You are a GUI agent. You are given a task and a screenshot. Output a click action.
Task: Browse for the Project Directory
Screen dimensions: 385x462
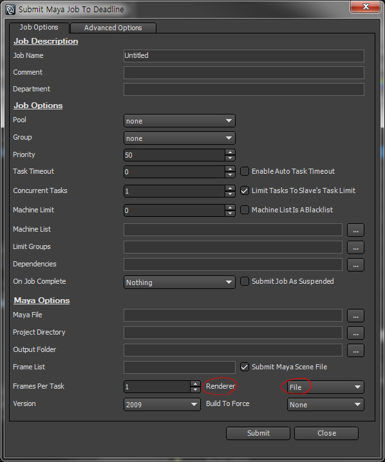[x=355, y=333]
